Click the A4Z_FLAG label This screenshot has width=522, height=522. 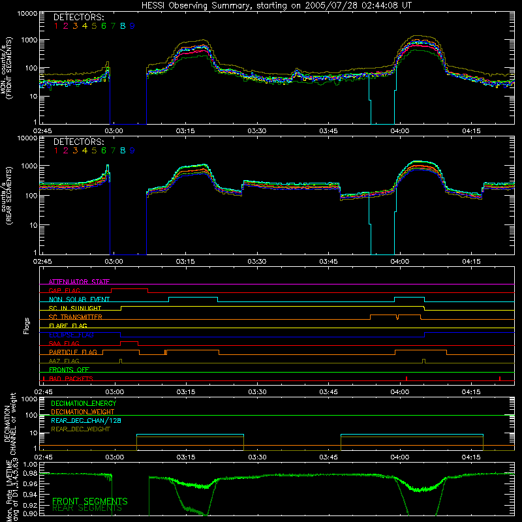pyautogui.click(x=64, y=361)
